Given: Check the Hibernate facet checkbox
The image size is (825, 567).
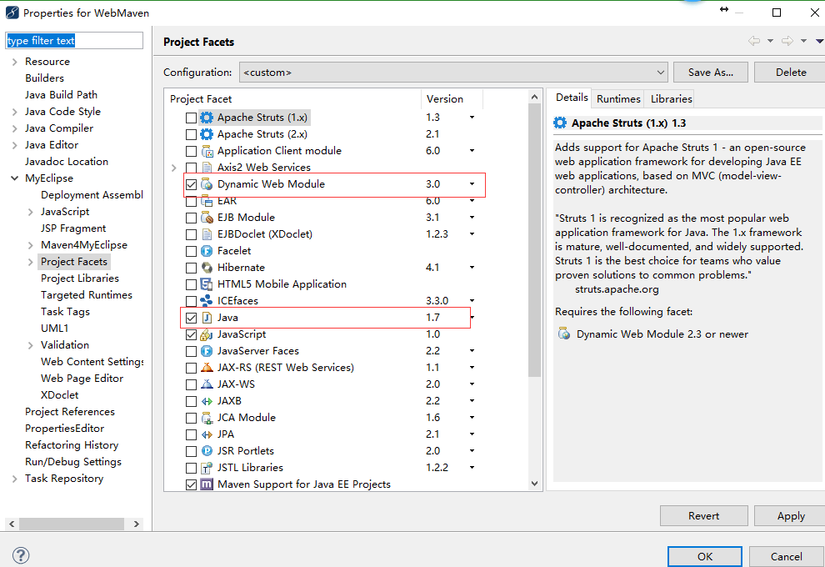Looking at the screenshot, I should pos(191,268).
